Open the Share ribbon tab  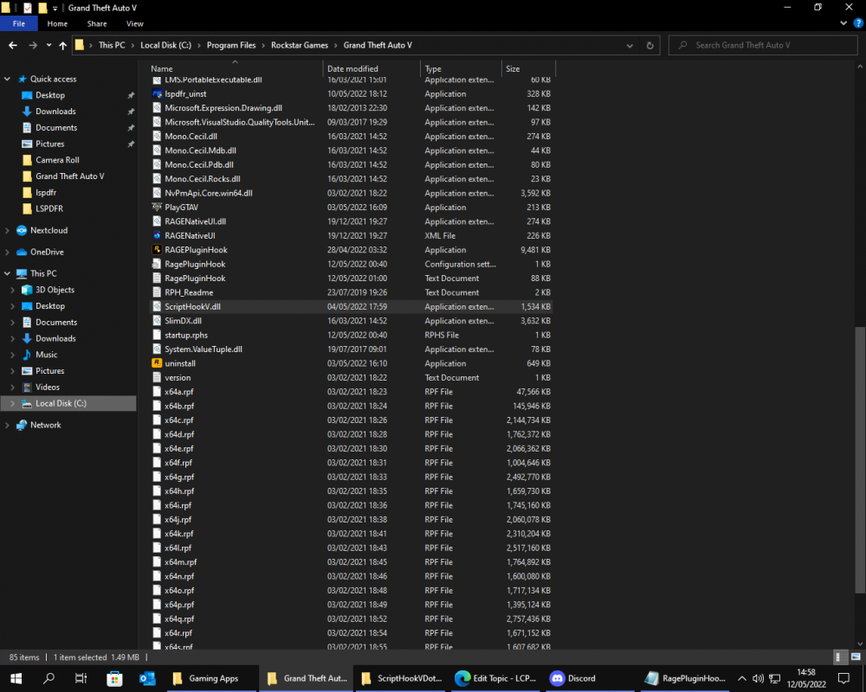pos(97,23)
